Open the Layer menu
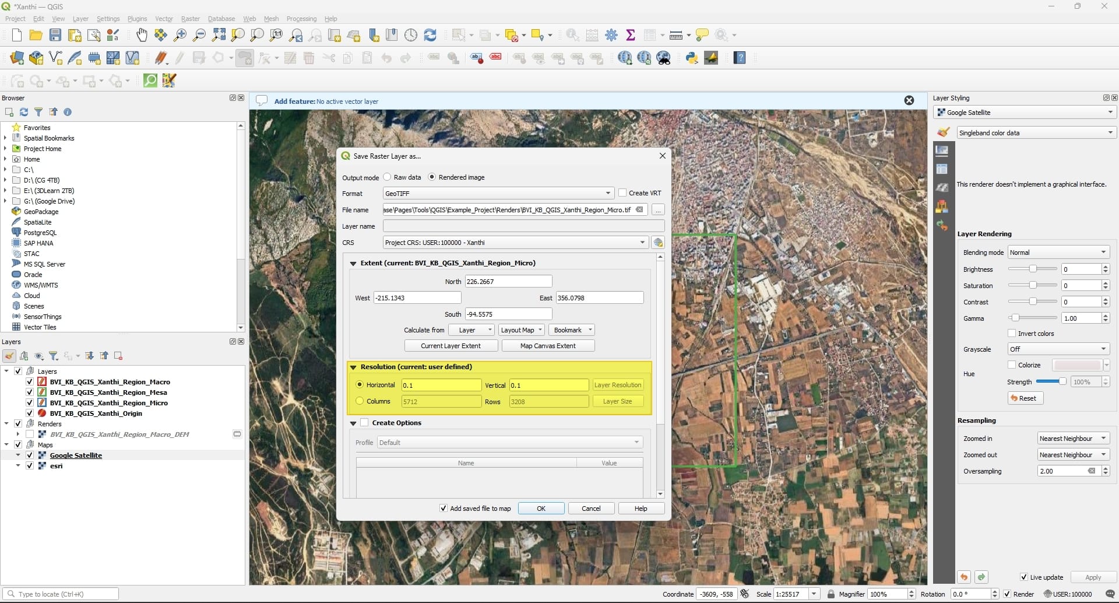The height and width of the screenshot is (603, 1119). coord(80,19)
